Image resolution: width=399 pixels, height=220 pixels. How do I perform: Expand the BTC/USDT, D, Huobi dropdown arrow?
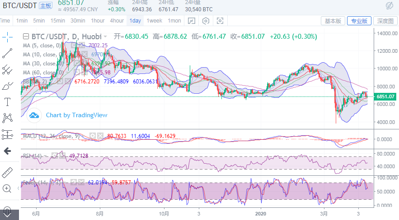coord(105,37)
